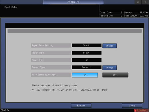Viewport: 149px width, 112px height.
Task: Click the Paper Type label
Action: coord(51,53)
